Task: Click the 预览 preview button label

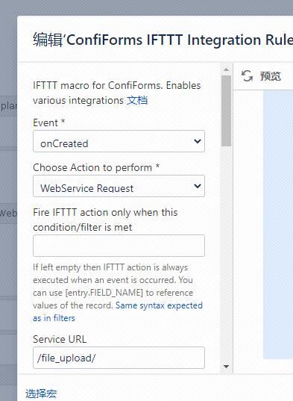Action: (x=271, y=76)
